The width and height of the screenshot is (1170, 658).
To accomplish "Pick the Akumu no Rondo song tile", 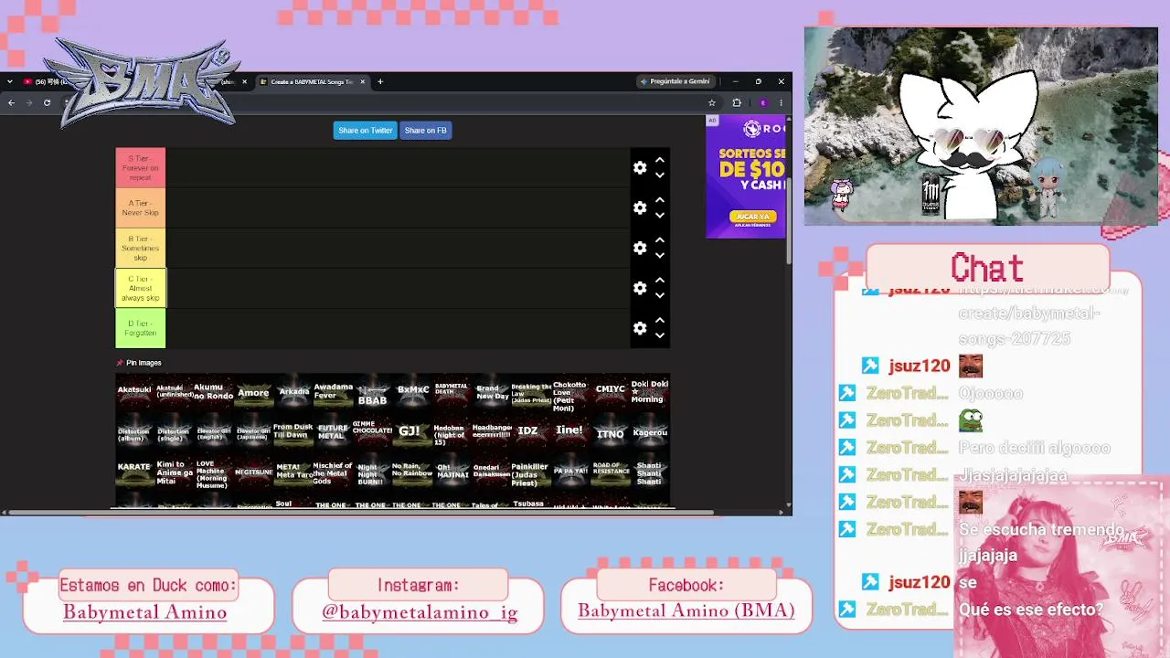I will click(214, 391).
